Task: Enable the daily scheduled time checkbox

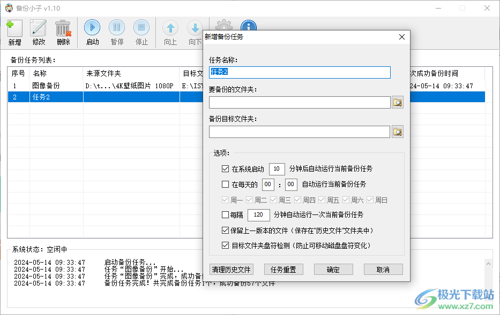Action: pos(225,185)
